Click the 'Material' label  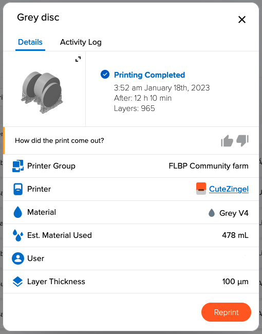42,212
